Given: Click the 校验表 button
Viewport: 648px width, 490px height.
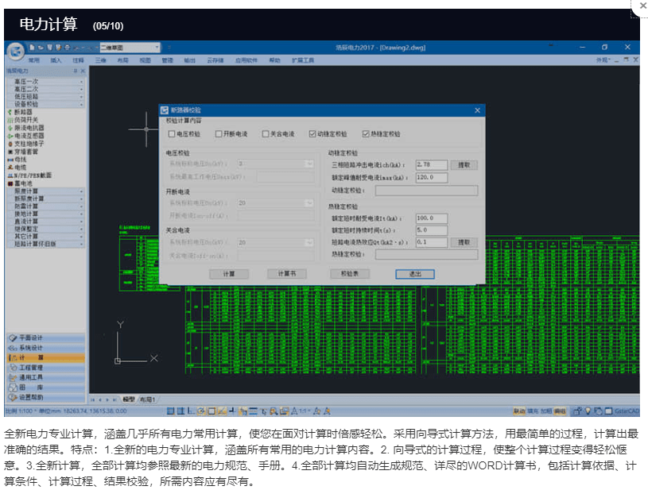Looking at the screenshot, I should coord(350,274).
